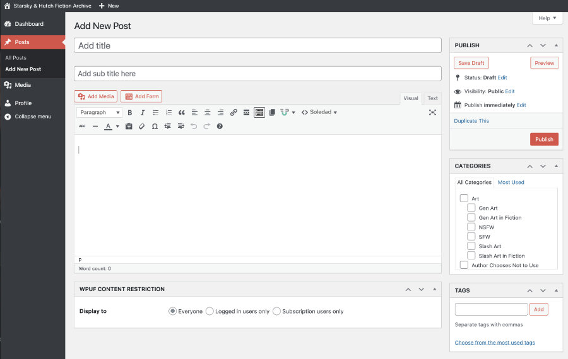Image resolution: width=568 pixels, height=359 pixels.
Task: Check Slash Art in Fiction category
Action: pos(471,255)
